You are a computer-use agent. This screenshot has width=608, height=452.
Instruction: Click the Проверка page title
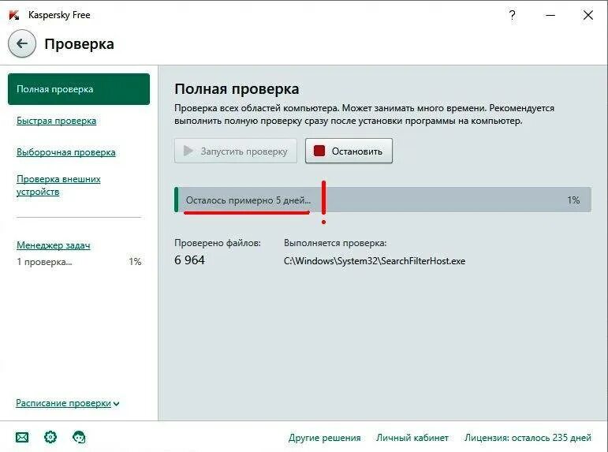point(79,44)
